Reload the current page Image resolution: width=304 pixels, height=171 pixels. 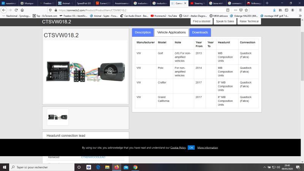[16, 10]
